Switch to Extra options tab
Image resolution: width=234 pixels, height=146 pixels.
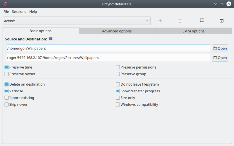(x=193, y=31)
